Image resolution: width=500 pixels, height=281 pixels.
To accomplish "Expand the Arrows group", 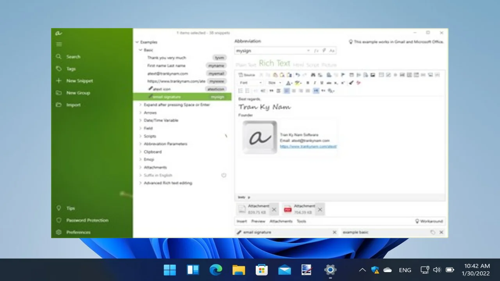I will pos(141,113).
